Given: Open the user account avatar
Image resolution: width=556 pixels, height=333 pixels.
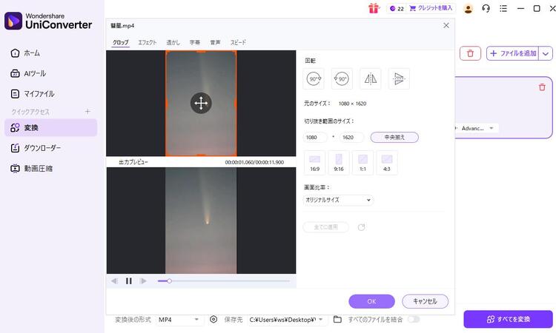Looking at the screenshot, I should click(468, 8).
